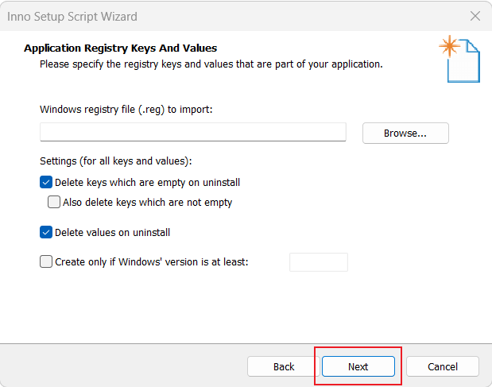492x387 pixels.
Task: Click the minimum Windows version input box
Action: (319, 262)
